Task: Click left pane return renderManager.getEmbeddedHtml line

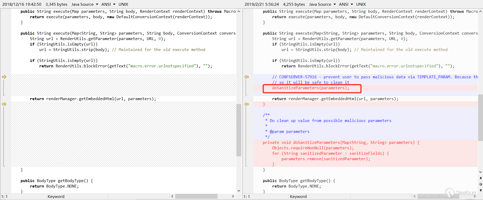Action: (x=93, y=99)
